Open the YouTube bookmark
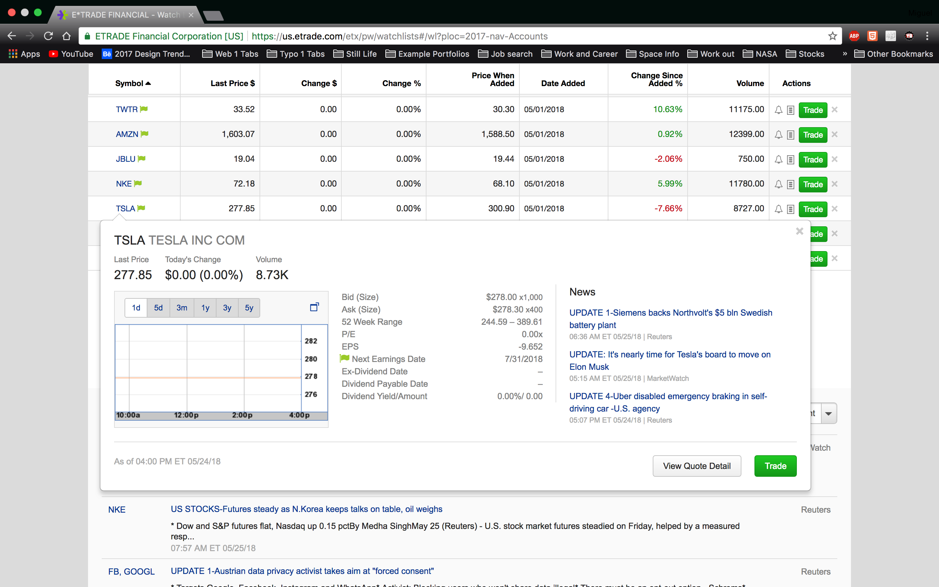This screenshot has width=939, height=587. click(x=71, y=54)
